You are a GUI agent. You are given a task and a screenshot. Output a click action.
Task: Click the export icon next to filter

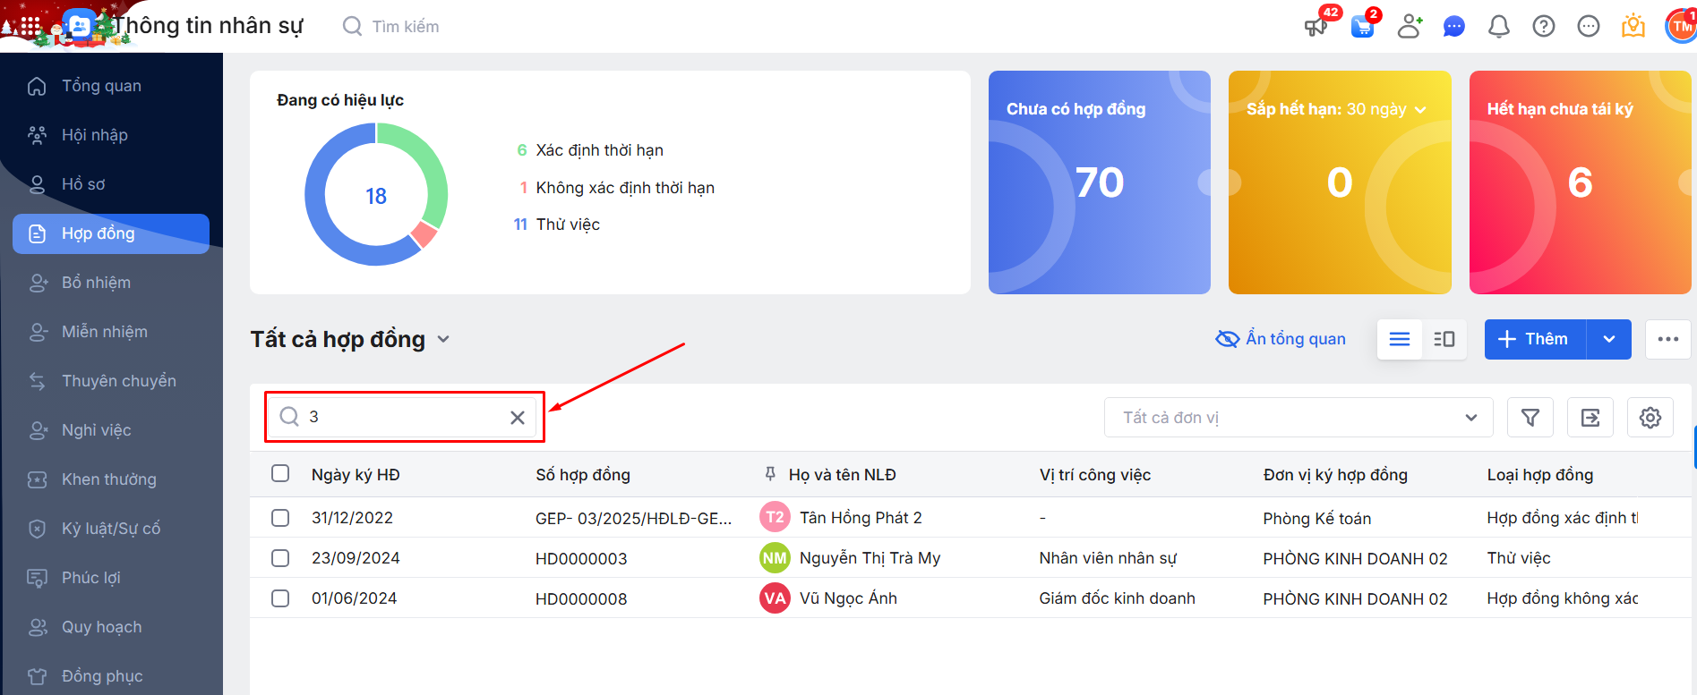point(1590,418)
